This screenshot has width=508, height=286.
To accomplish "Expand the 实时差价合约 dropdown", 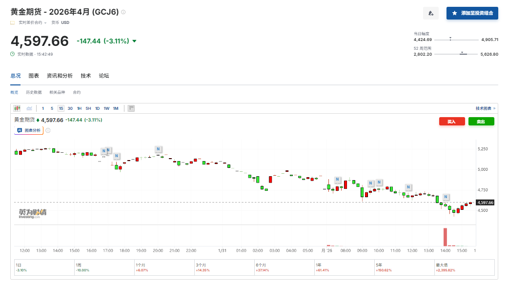I will coord(45,23).
